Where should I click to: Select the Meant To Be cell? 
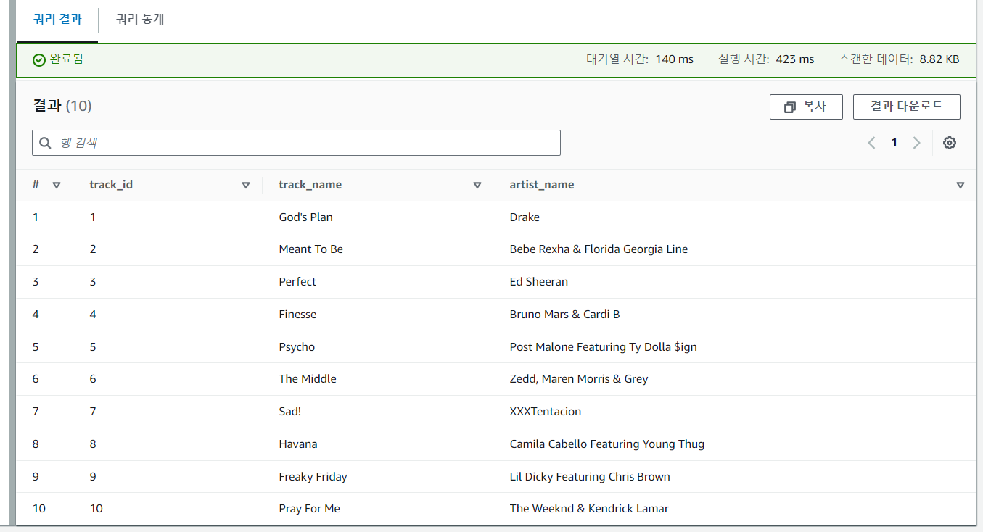pyautogui.click(x=310, y=249)
